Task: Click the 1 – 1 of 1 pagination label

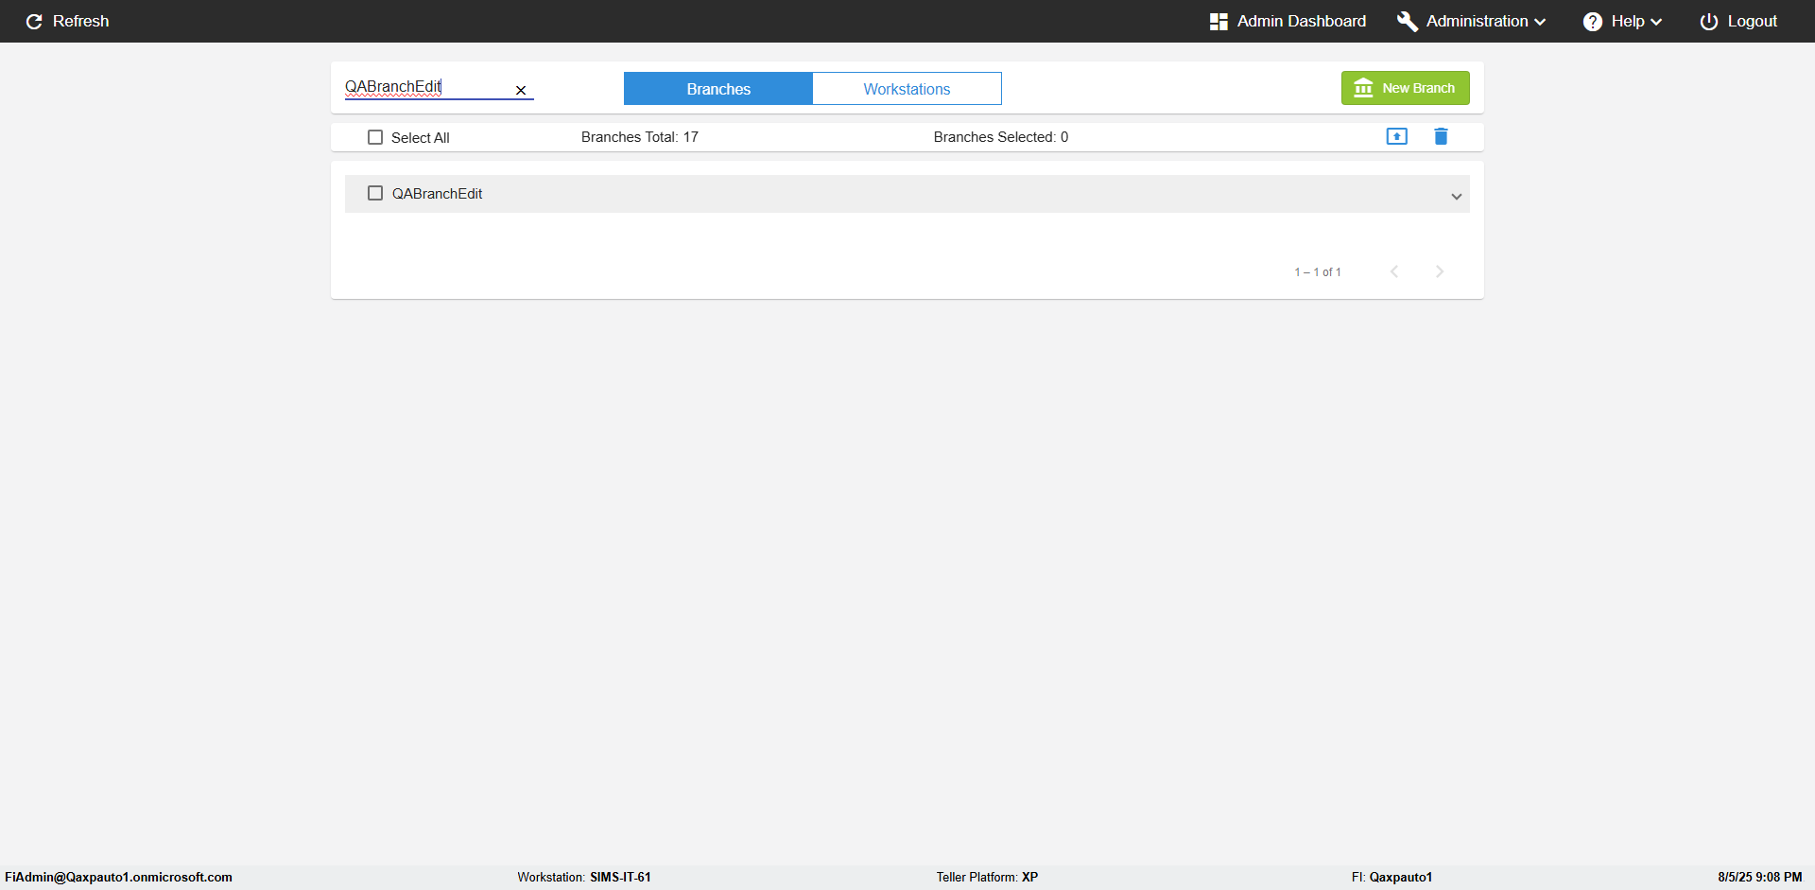Action: 1318,272
